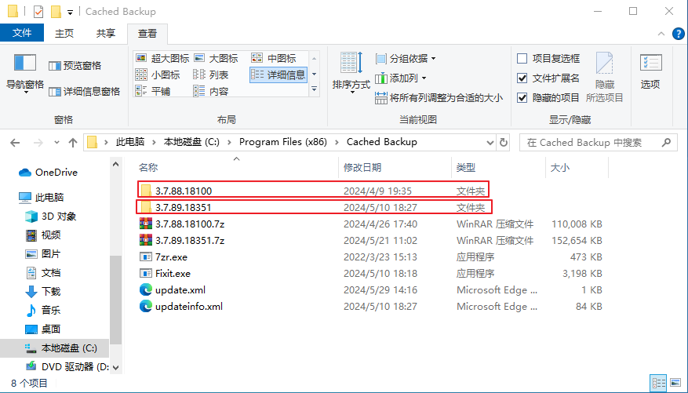688x393 pixels.
Task: Open 下载 folder in navigation pane
Action: coord(43,291)
